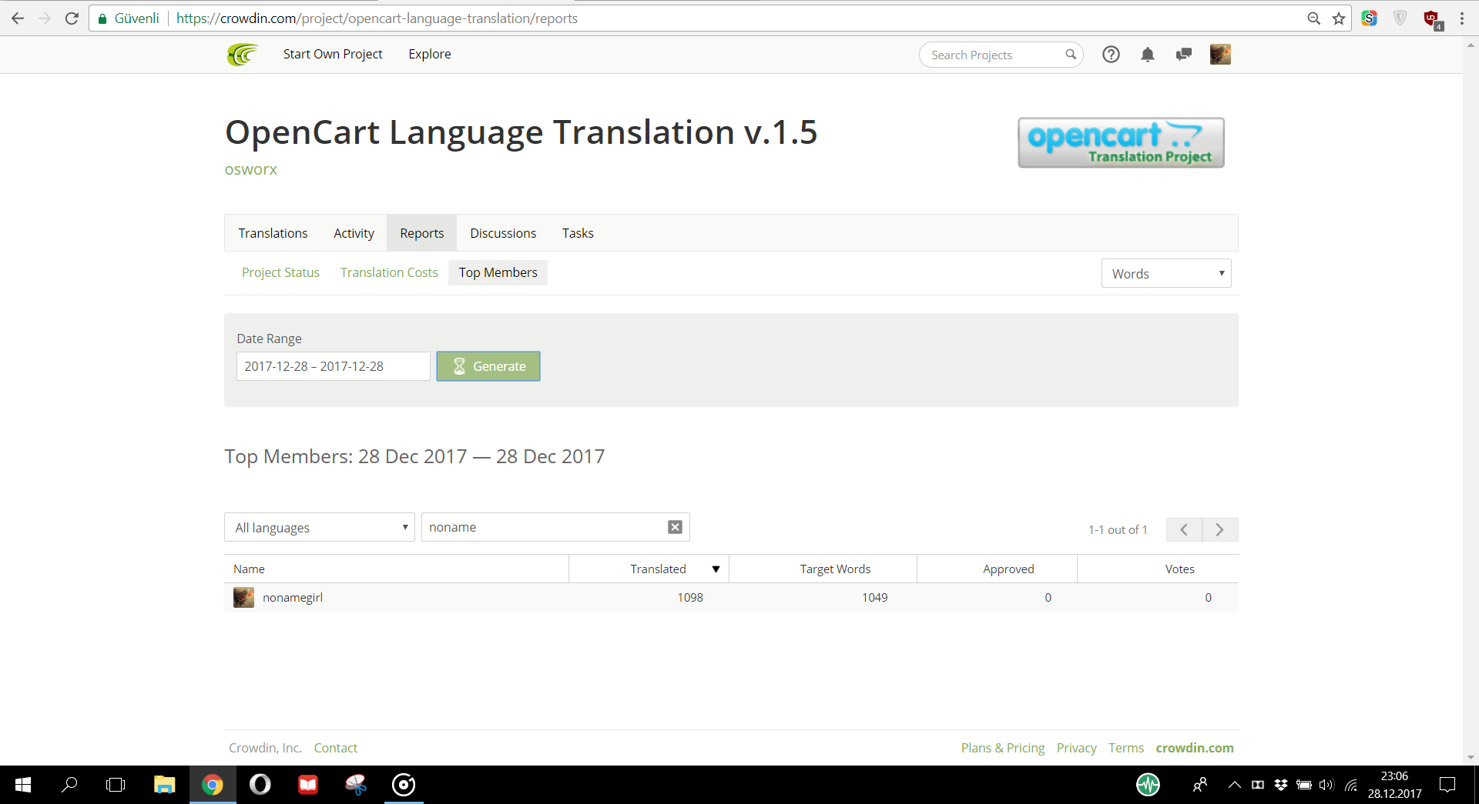Screen dimensions: 1479x804
Task: Click Start Own Project
Action: pyautogui.click(x=333, y=54)
